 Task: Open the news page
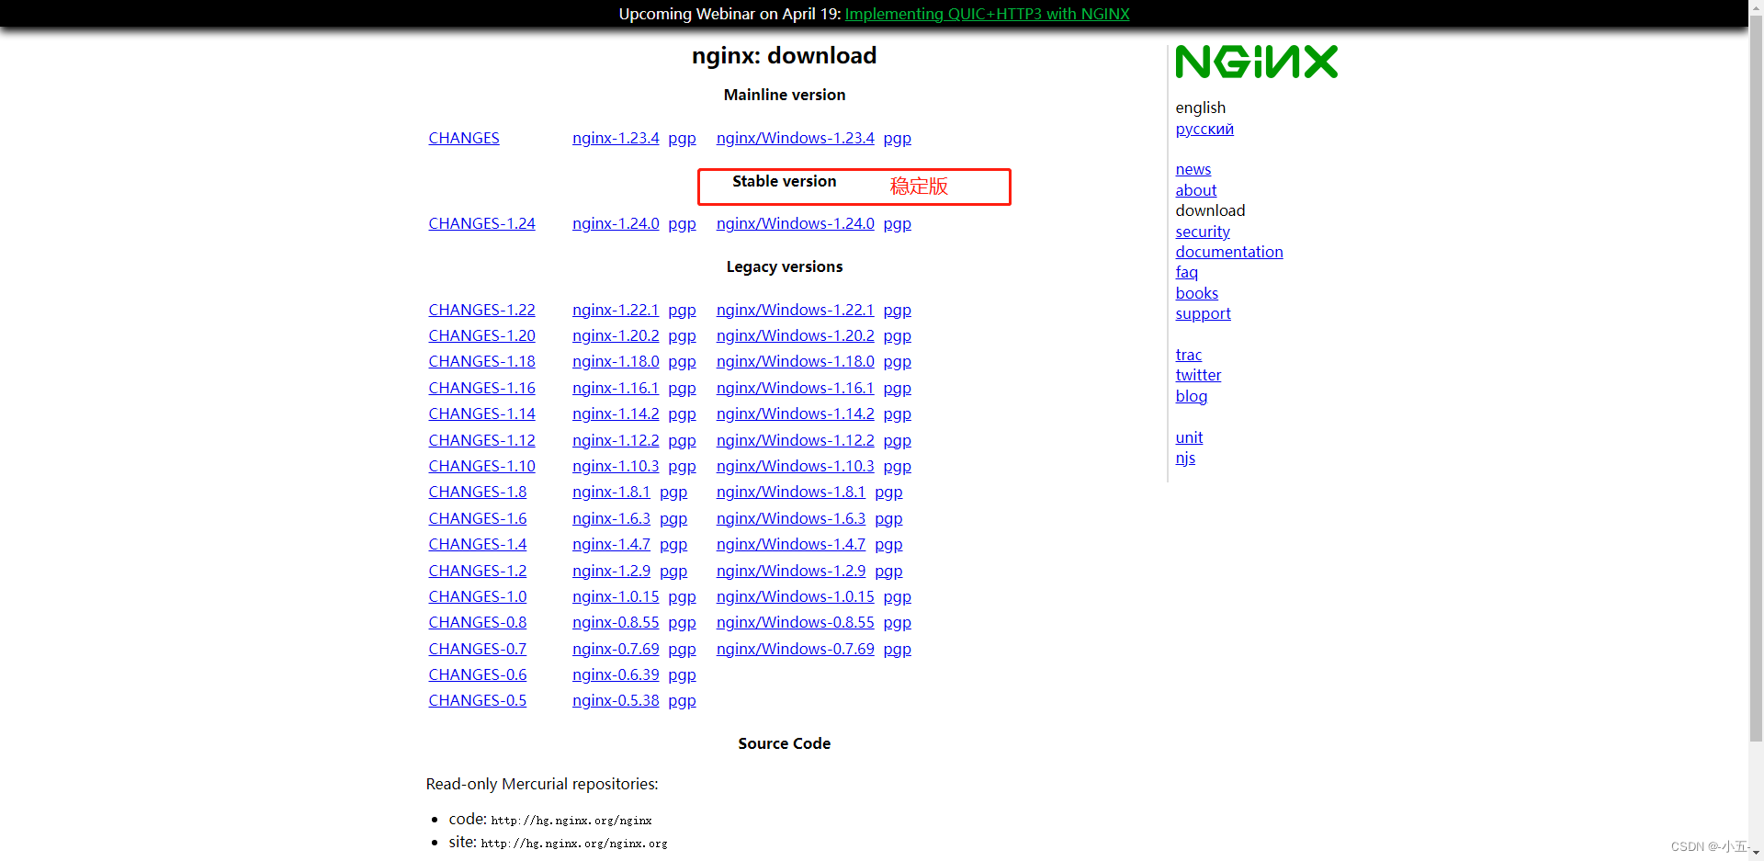(1193, 169)
